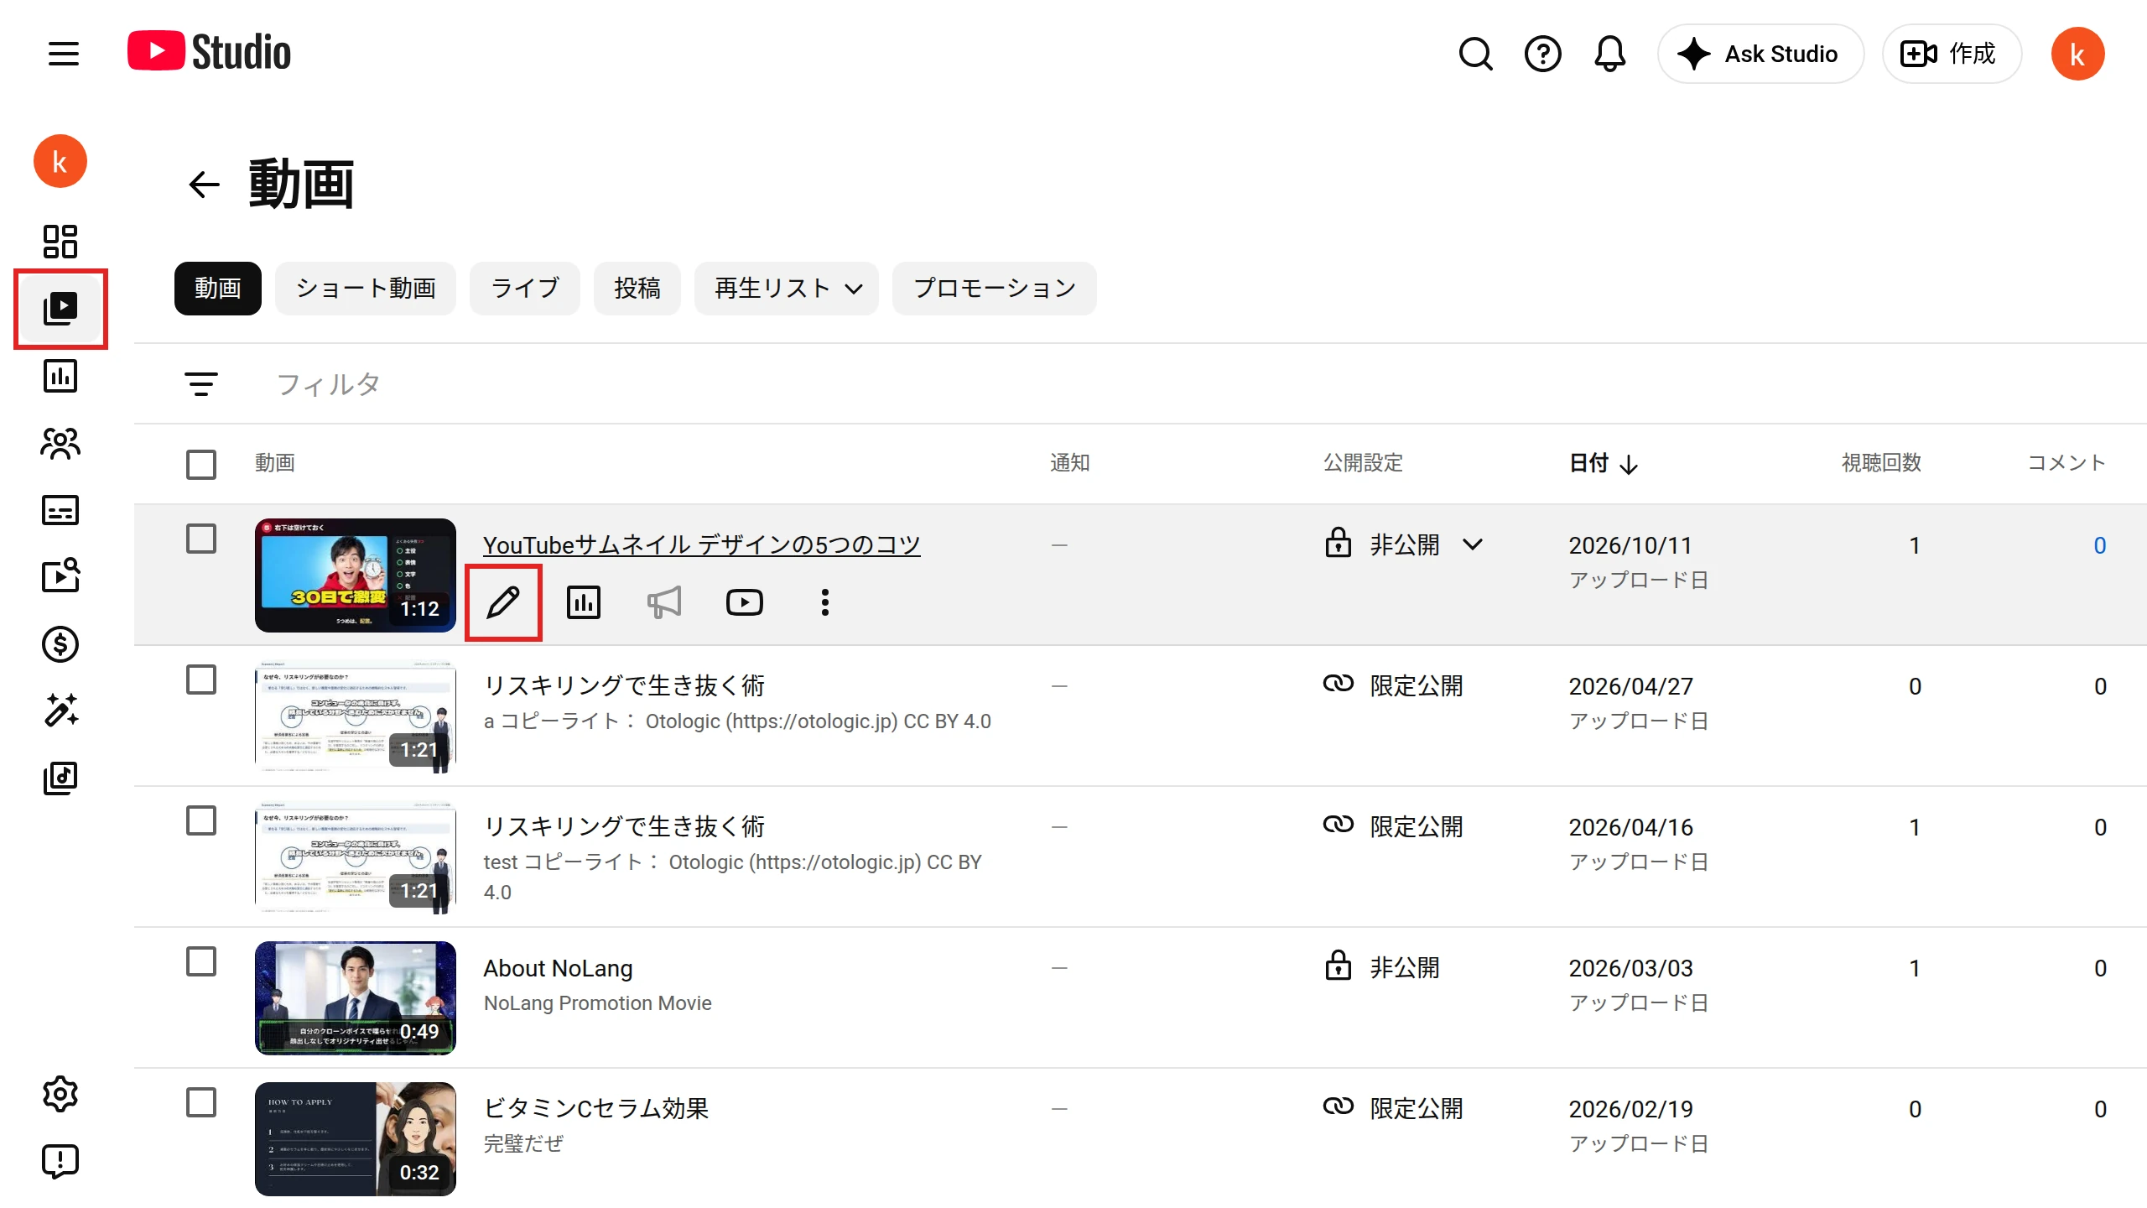
Task: Open analytics icon for the thumbnail design video
Action: click(584, 602)
